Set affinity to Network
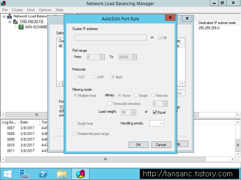 [x=153, y=95]
